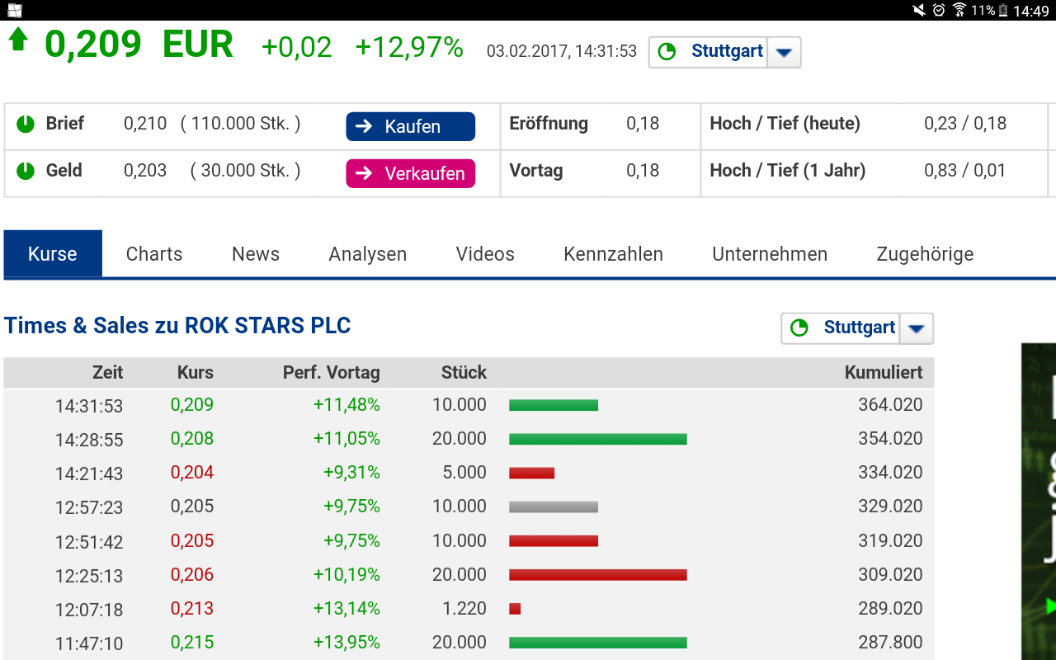Click the Kurs value 0,204

pyautogui.click(x=192, y=473)
